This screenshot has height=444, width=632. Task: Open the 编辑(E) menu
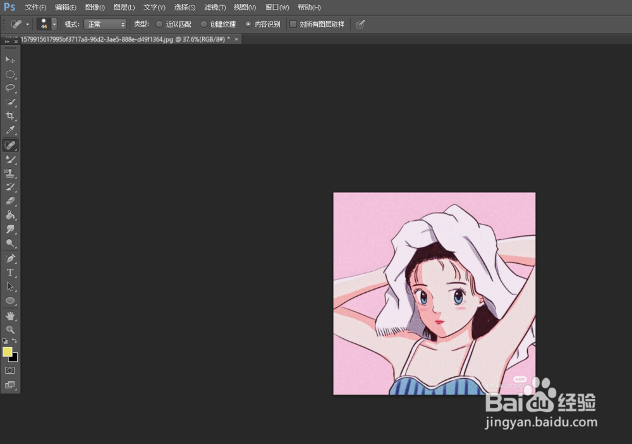pyautogui.click(x=65, y=7)
